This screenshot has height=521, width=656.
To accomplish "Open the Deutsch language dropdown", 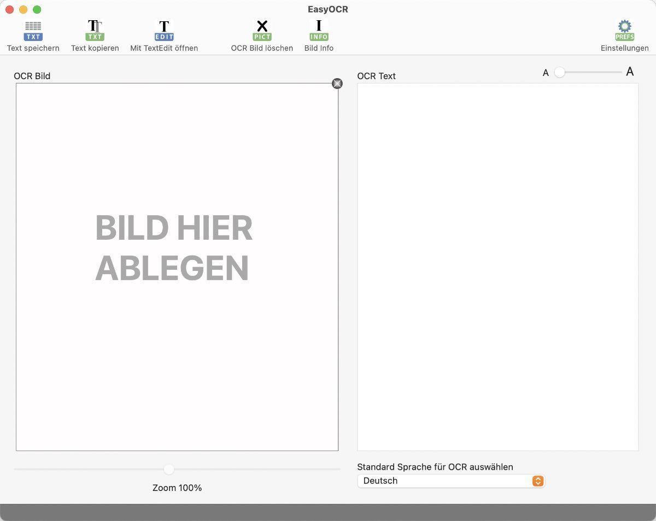I will click(451, 481).
